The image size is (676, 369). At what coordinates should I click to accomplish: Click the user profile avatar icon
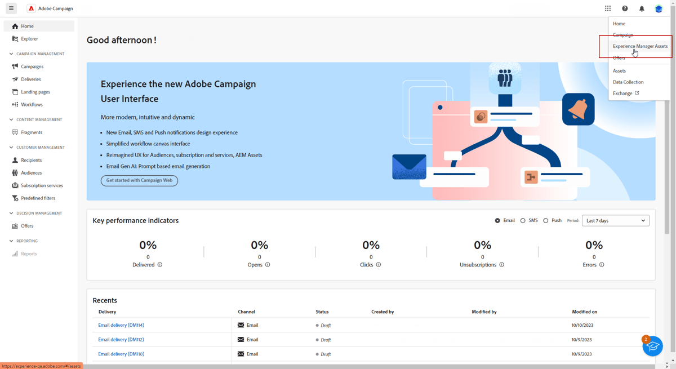(x=659, y=8)
